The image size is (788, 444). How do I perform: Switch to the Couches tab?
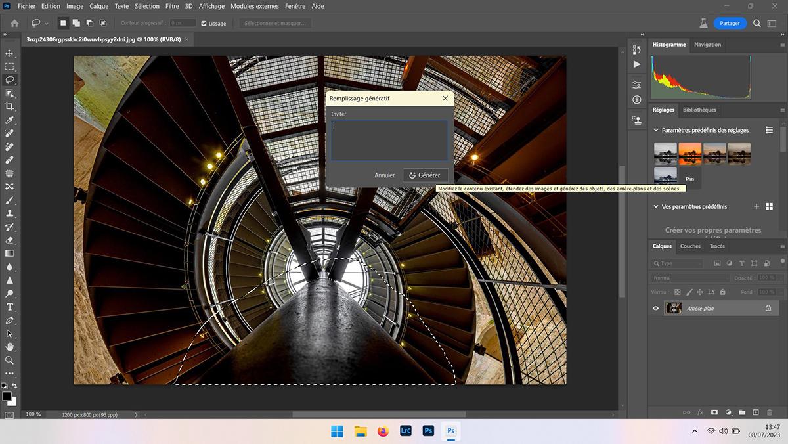click(690, 246)
